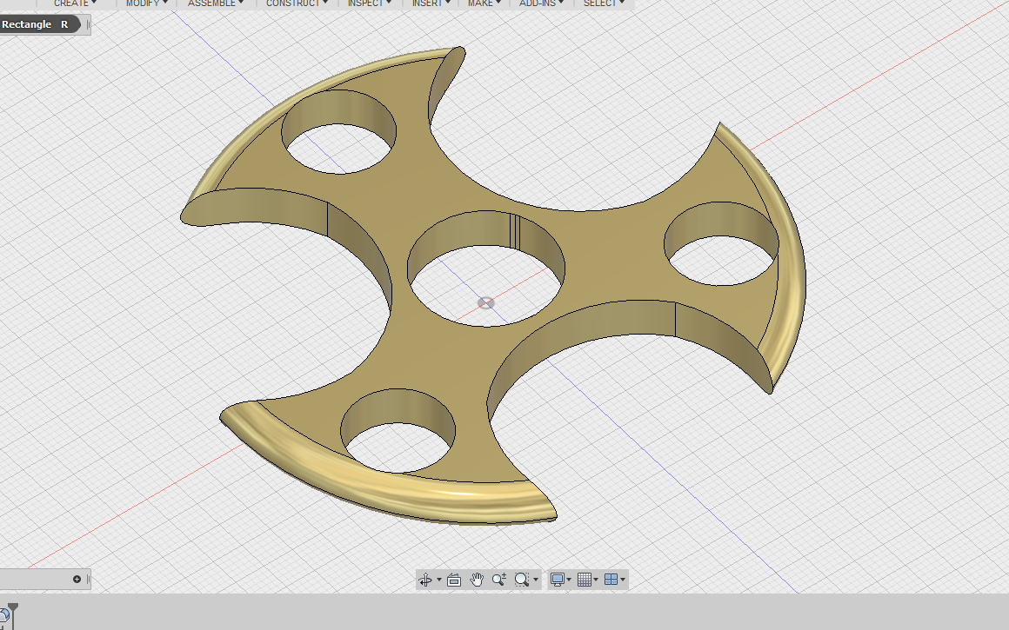Select the Orbit tool in the navigation bar
Screen dimensions: 1009x630
tap(426, 580)
